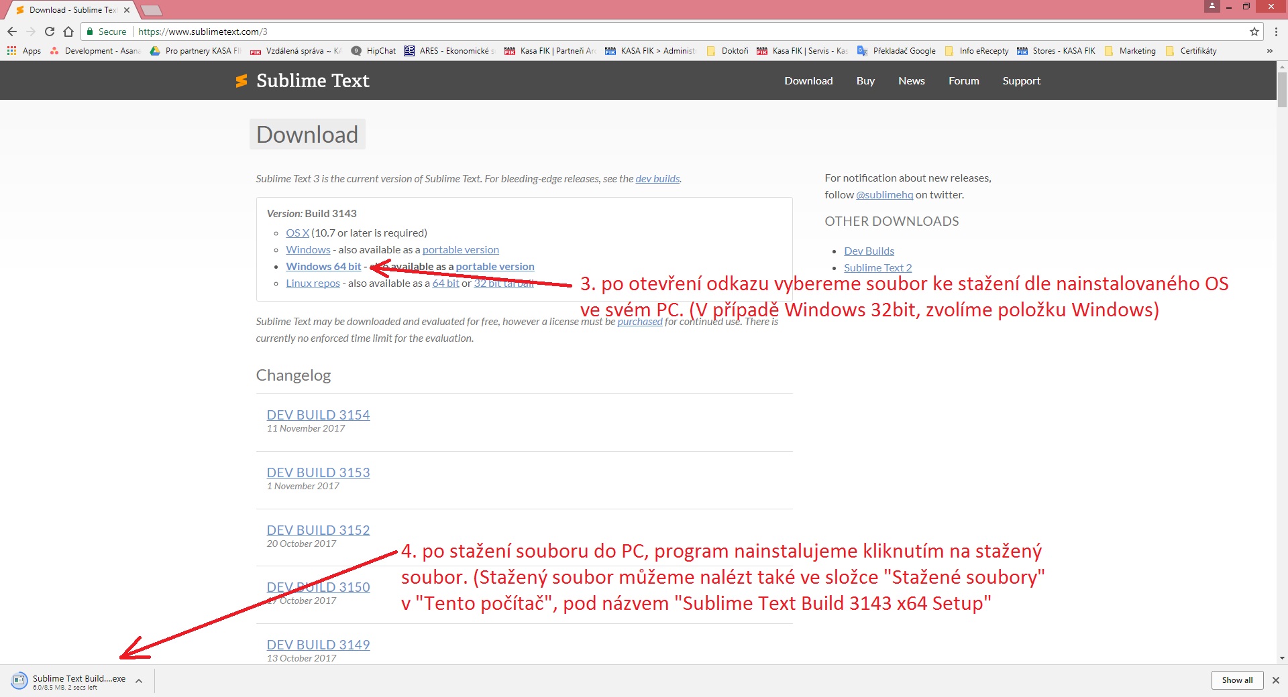Open the Apps grid shortcut
The image size is (1288, 697).
(24, 51)
